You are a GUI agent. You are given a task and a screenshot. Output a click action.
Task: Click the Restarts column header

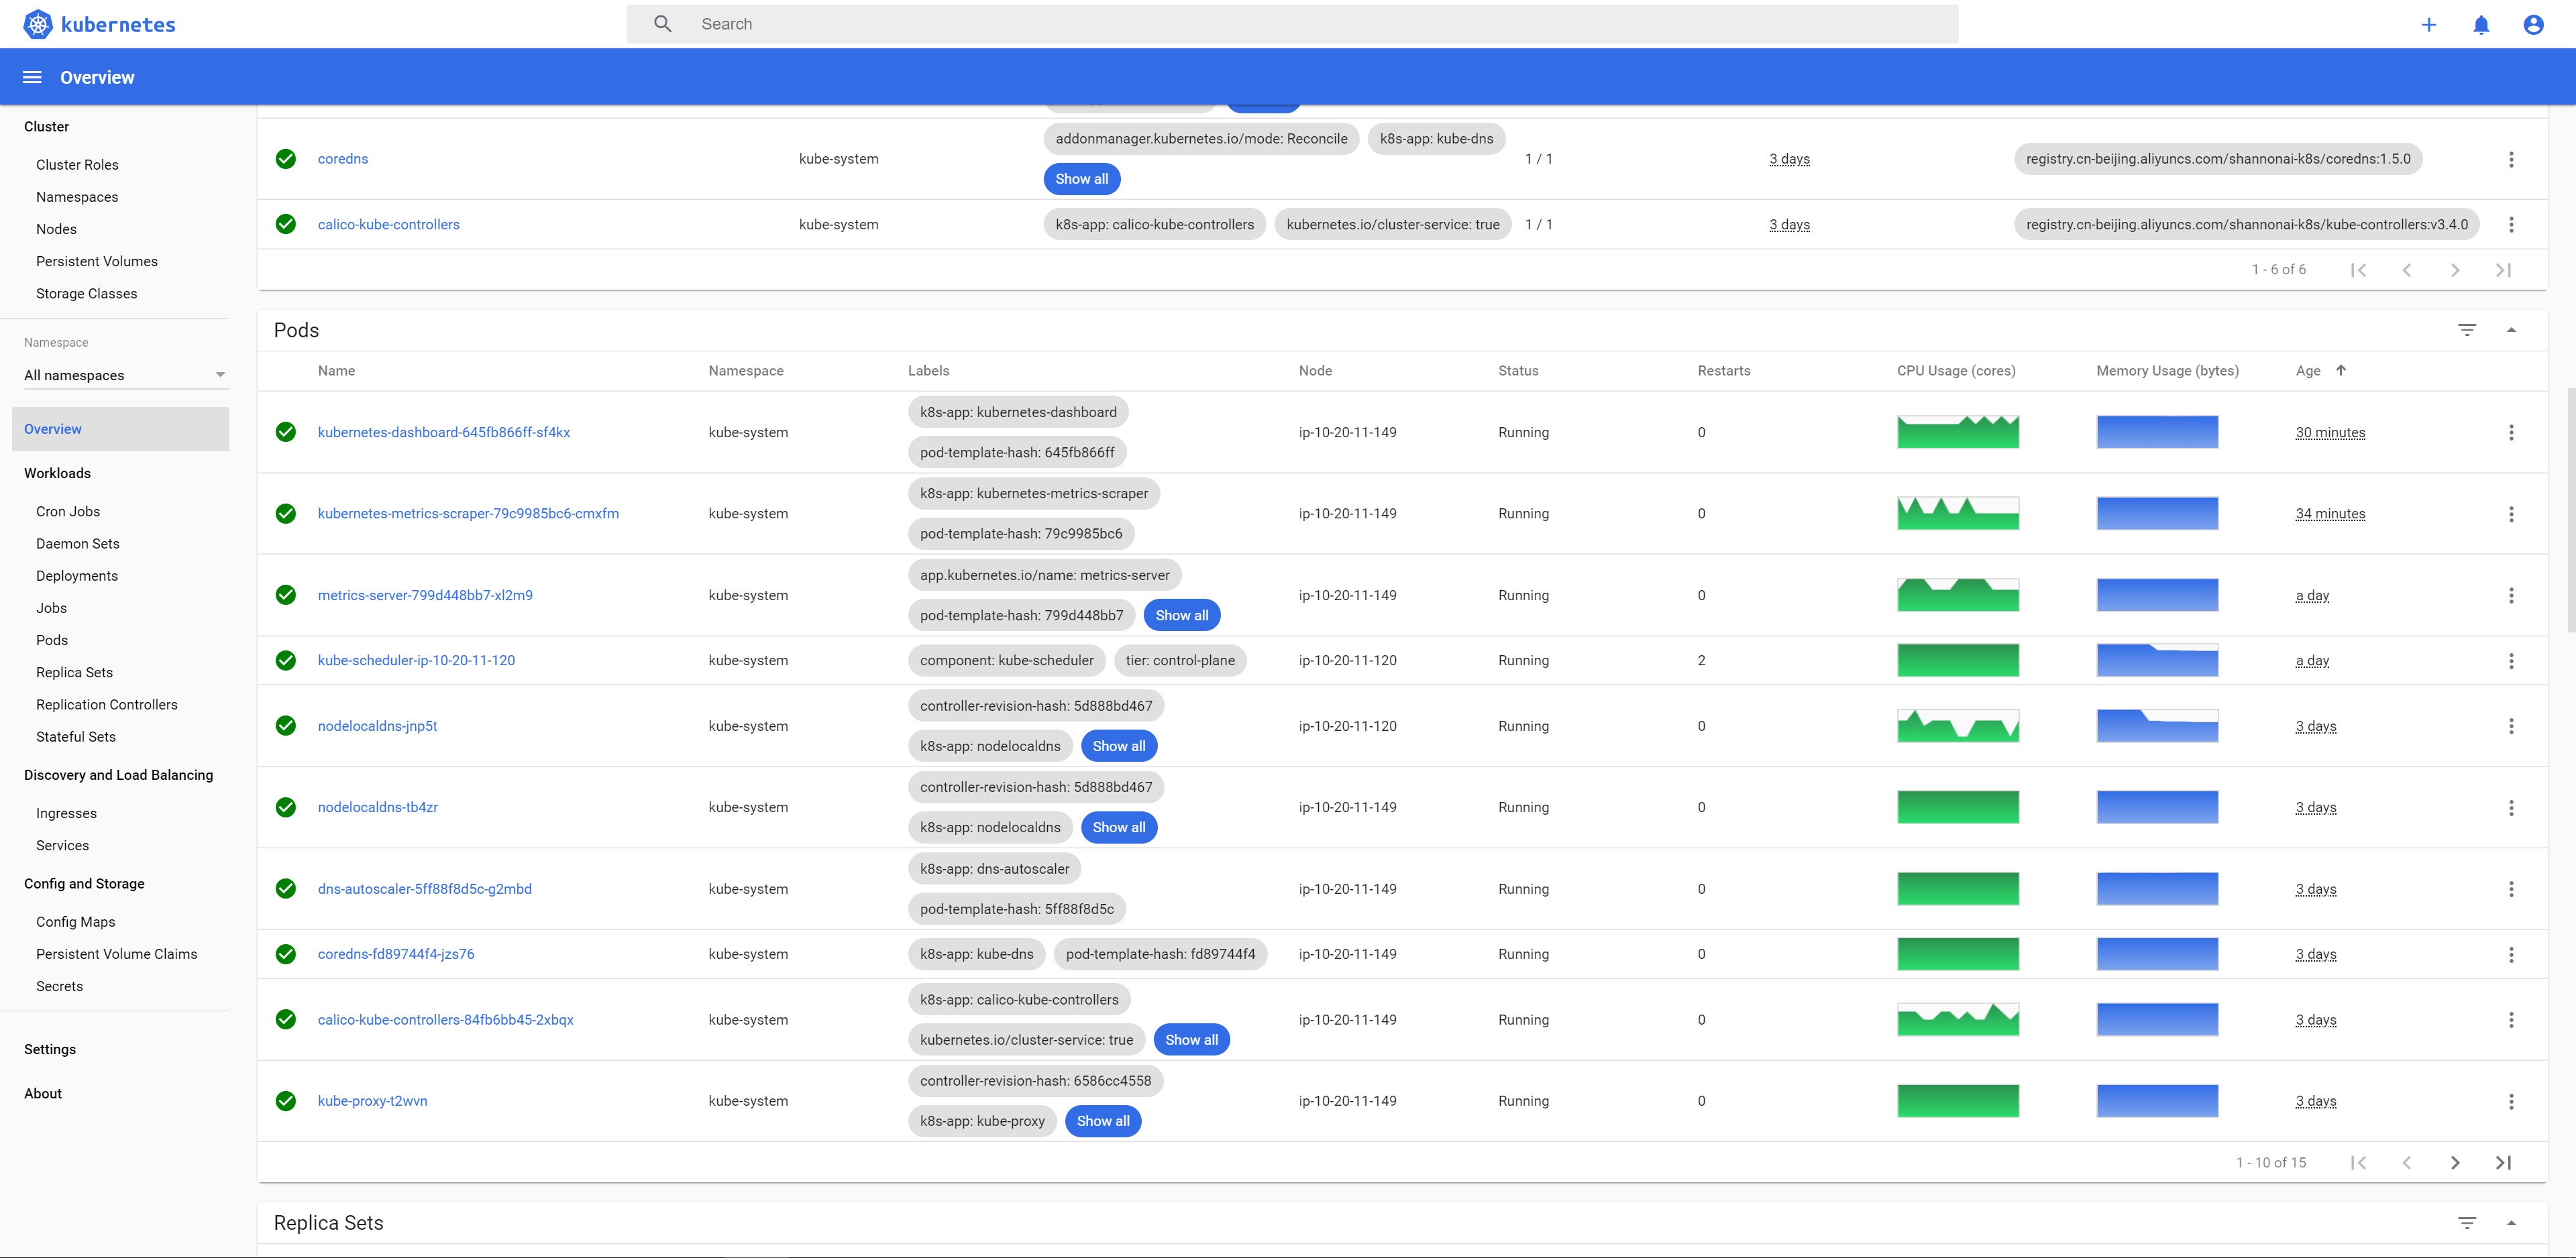click(1723, 370)
